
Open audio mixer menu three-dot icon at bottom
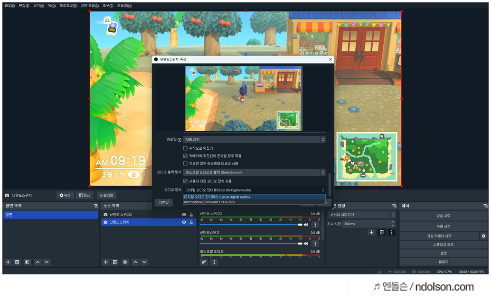click(x=214, y=262)
